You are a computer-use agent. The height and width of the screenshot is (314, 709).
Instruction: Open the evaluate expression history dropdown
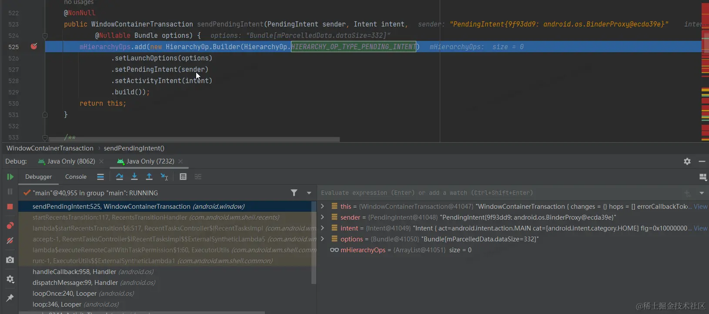click(702, 193)
